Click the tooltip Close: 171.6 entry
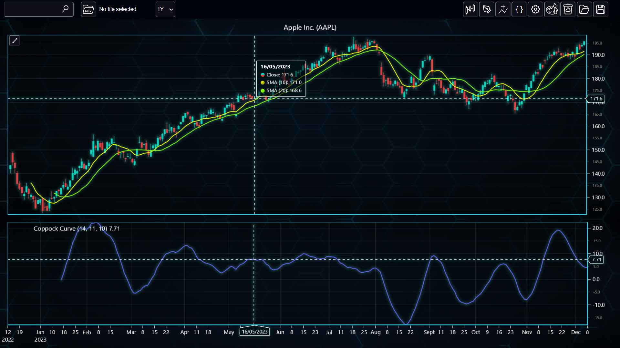This screenshot has height=348, width=620. point(277,75)
